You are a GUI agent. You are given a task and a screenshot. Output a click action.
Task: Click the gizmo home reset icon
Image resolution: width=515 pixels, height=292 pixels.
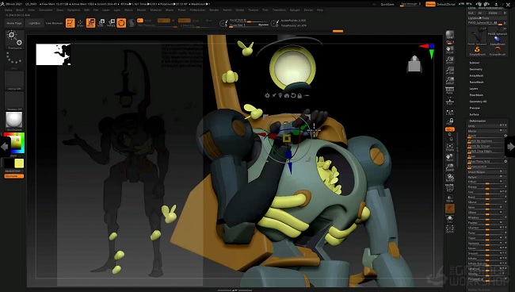pos(286,95)
